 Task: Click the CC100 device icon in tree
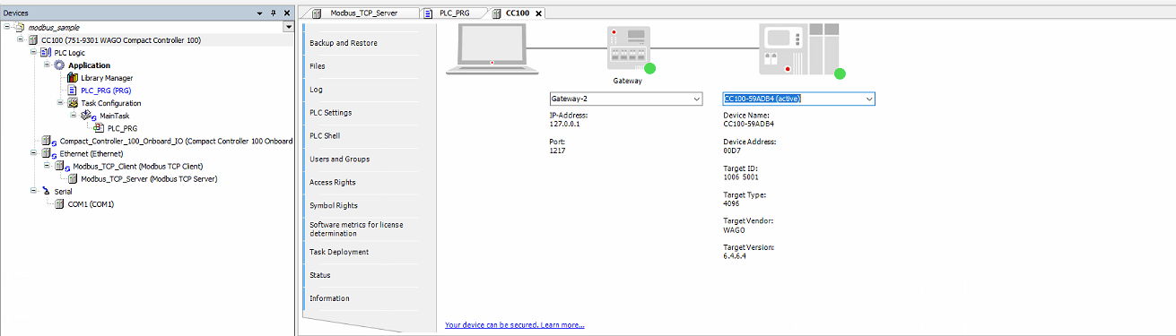[x=33, y=40]
